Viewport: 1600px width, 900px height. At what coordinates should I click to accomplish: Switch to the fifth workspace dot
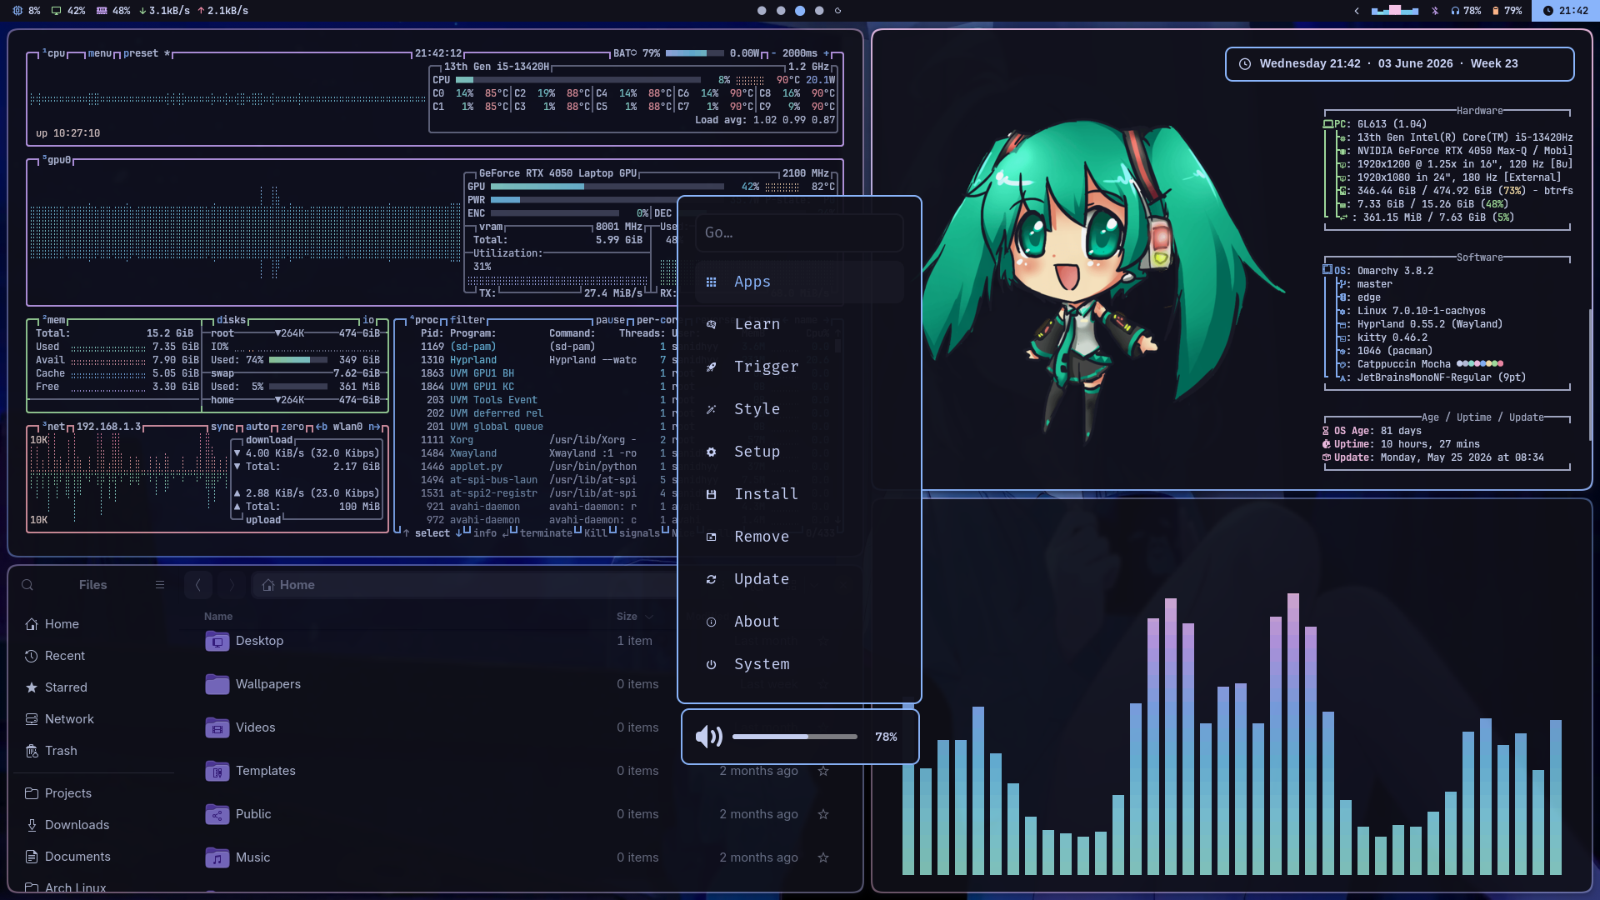pos(838,11)
